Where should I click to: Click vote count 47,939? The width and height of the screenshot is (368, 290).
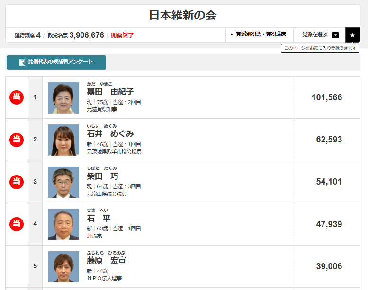click(x=329, y=224)
